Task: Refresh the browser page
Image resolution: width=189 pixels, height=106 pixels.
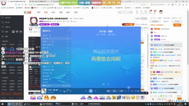Action: [x=16, y=4]
